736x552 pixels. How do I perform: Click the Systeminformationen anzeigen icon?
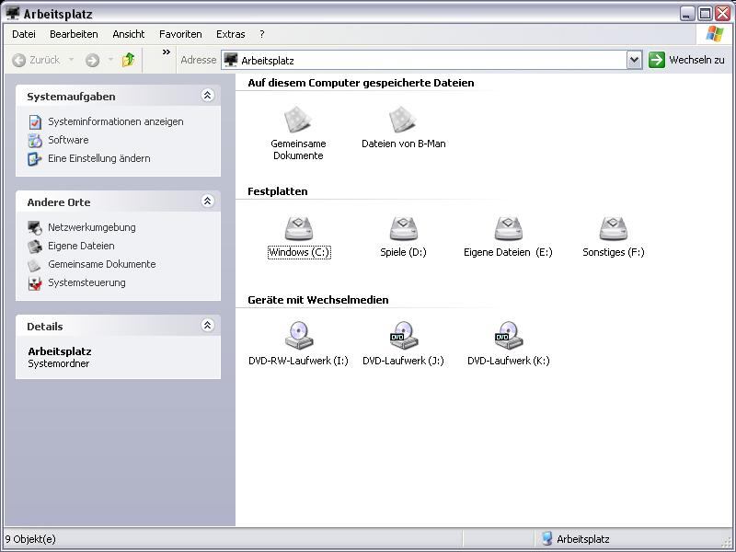point(35,122)
